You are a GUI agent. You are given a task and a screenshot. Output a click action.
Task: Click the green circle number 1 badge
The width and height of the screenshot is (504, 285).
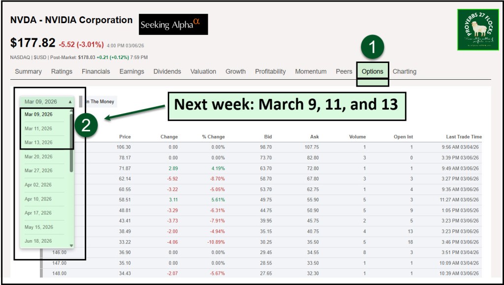click(373, 47)
